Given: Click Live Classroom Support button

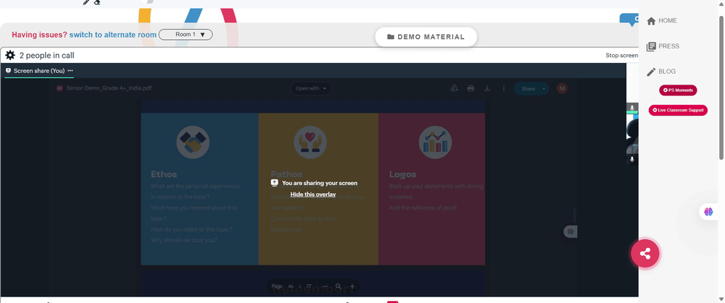Looking at the screenshot, I should coord(678,110).
